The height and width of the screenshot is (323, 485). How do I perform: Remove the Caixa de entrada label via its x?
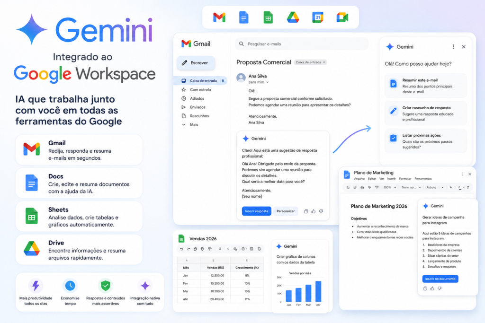pyautogui.click(x=324, y=62)
